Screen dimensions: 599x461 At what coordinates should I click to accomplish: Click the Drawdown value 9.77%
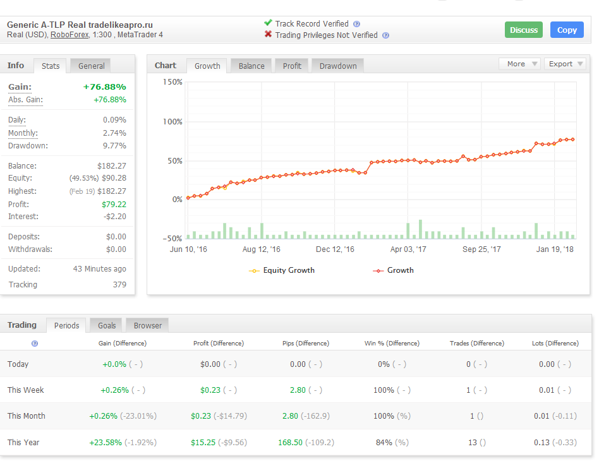(114, 146)
